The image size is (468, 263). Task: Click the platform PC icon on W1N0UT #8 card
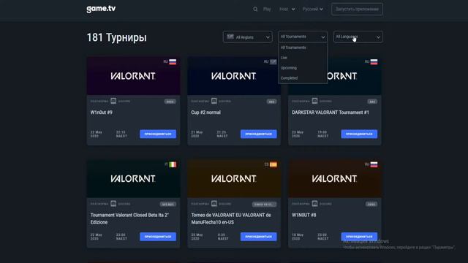coord(314,203)
